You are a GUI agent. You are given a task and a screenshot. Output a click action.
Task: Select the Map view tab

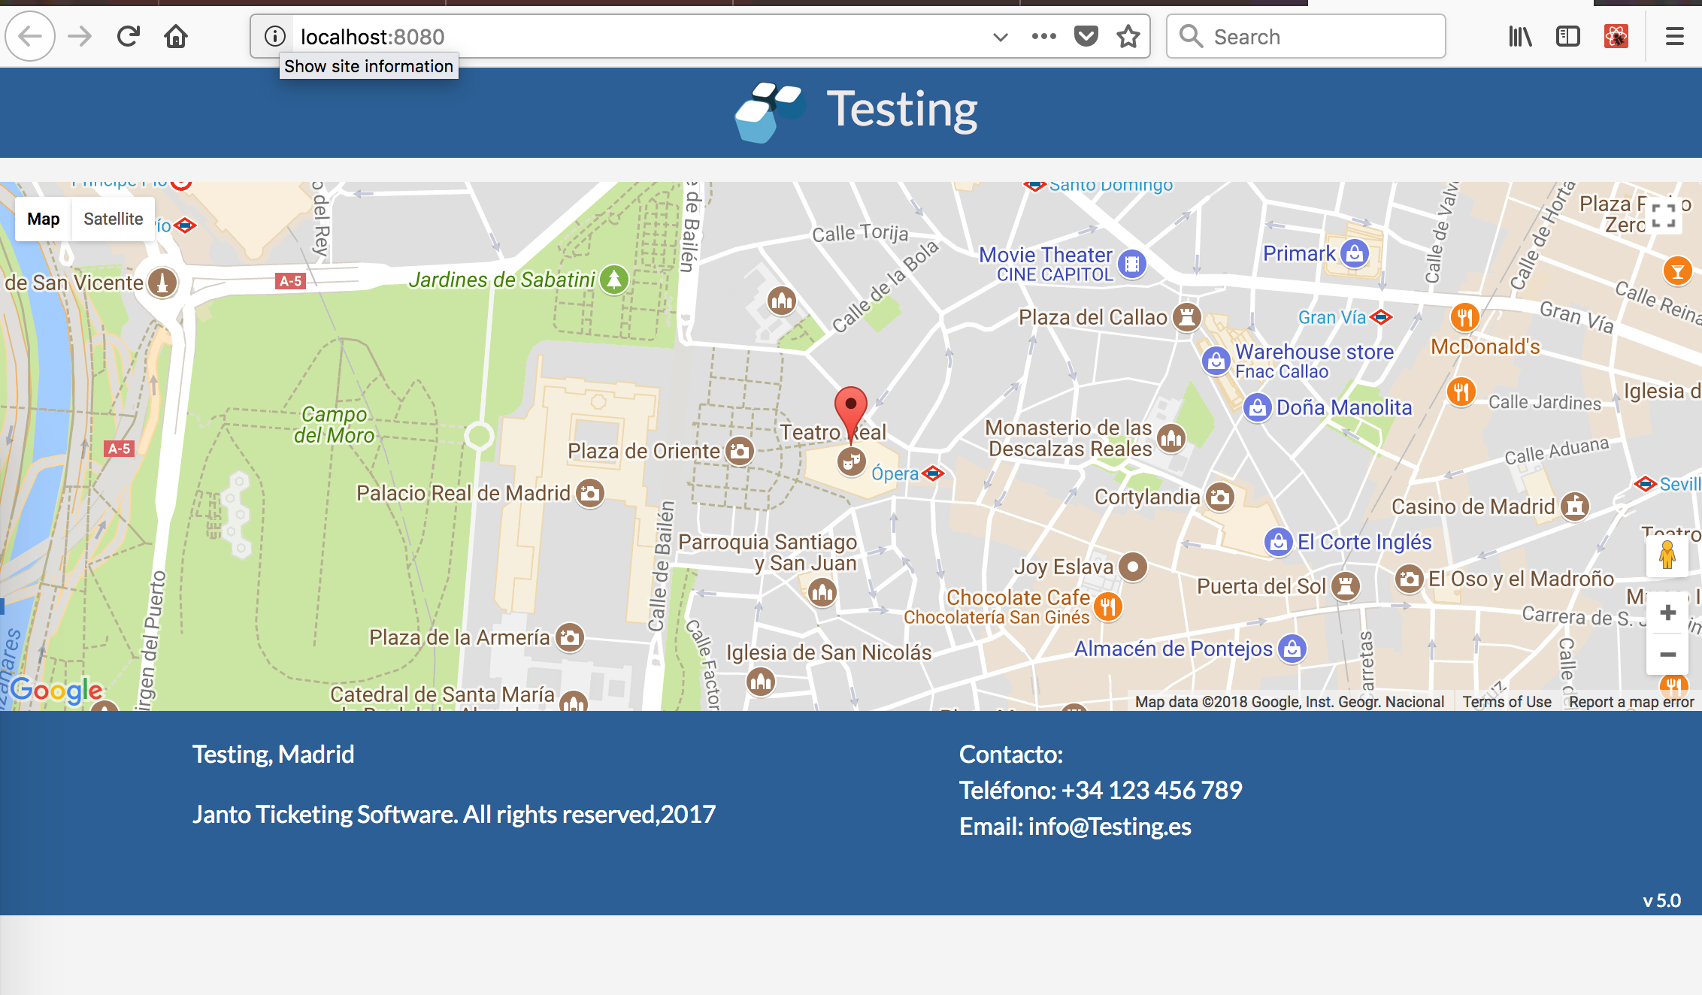(44, 219)
